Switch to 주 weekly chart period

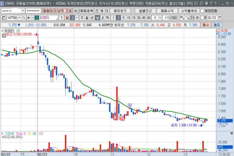[82, 18]
